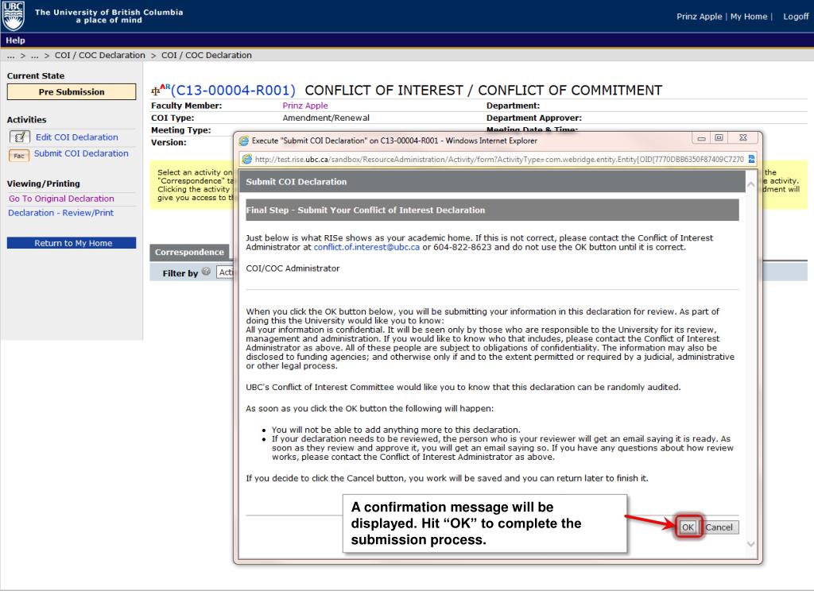Click Logoff in the top header
The image size is (814, 610).
(x=795, y=16)
